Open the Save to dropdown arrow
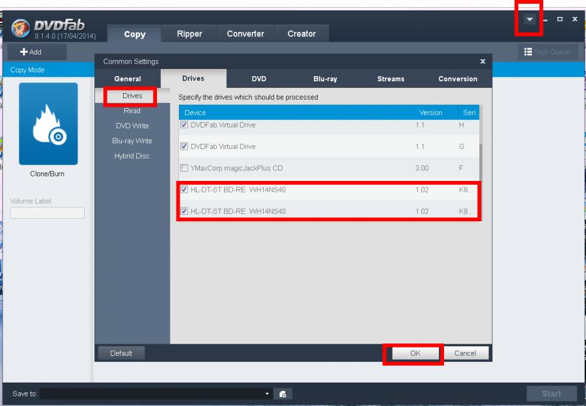The height and width of the screenshot is (406, 586). (x=267, y=394)
